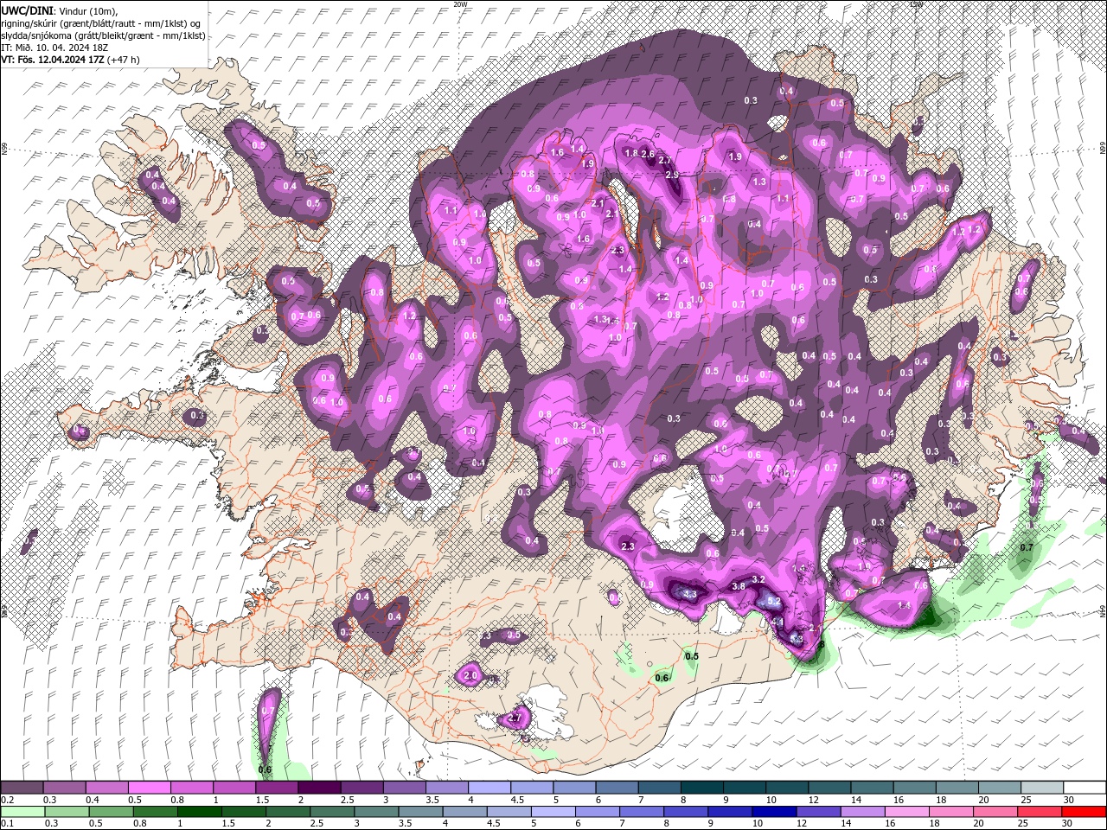Click the 0.1 label under the bottom legend row

point(7,823)
